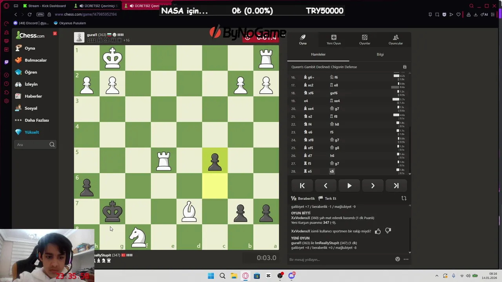The image size is (502, 282).
Task: Switch to Bilgi info sub-tab
Action: pyautogui.click(x=380, y=54)
